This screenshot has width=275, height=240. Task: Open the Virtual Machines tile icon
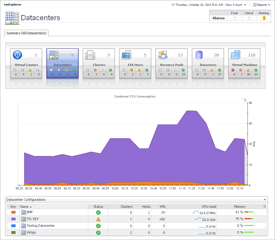235,55
